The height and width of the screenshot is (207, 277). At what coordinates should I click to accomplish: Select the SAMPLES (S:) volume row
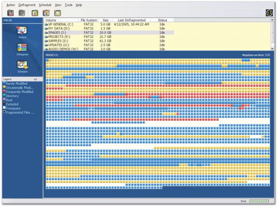pyautogui.click(x=109, y=41)
